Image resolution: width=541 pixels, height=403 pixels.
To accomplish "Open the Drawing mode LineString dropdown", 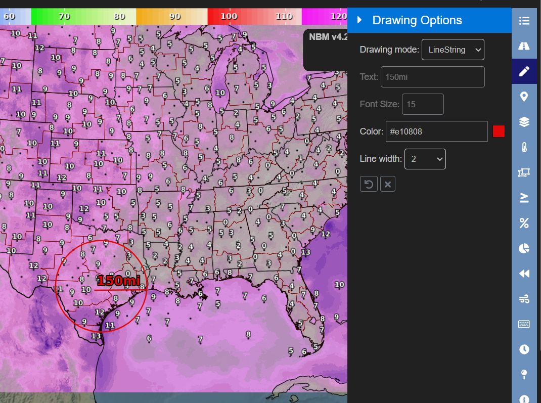I will tap(453, 50).
